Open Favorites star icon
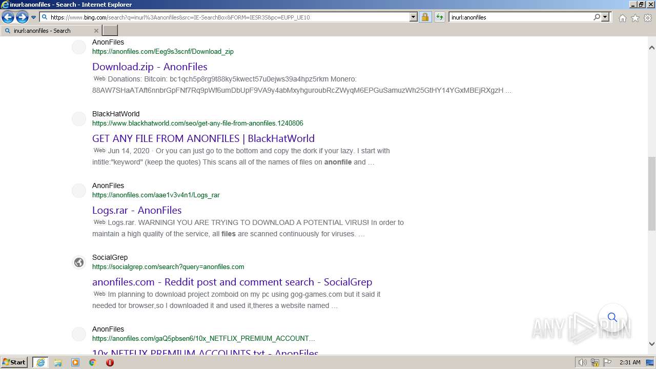This screenshot has height=369, width=656. coord(635,18)
